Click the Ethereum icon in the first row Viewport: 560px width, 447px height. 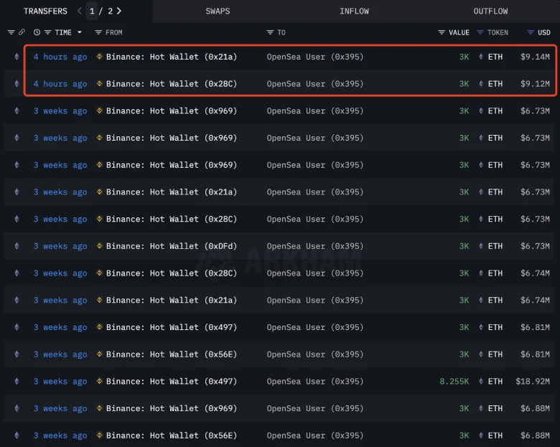click(x=17, y=57)
